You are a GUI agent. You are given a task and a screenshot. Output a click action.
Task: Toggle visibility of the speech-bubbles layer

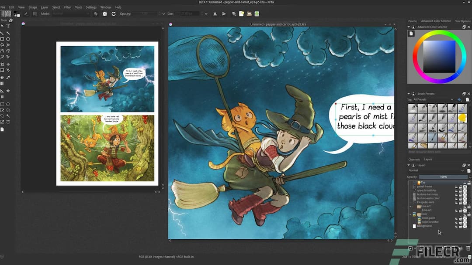(x=456, y=190)
